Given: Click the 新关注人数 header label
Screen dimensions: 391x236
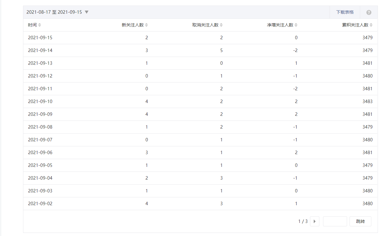Looking at the screenshot, I should point(132,25).
